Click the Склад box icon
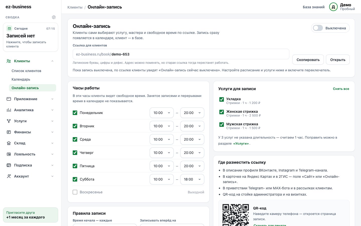 (x=9, y=143)
